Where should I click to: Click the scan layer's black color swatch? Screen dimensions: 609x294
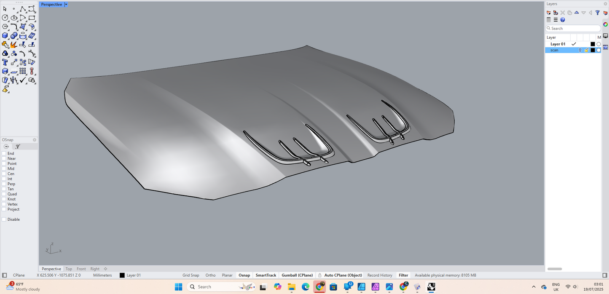pos(593,50)
